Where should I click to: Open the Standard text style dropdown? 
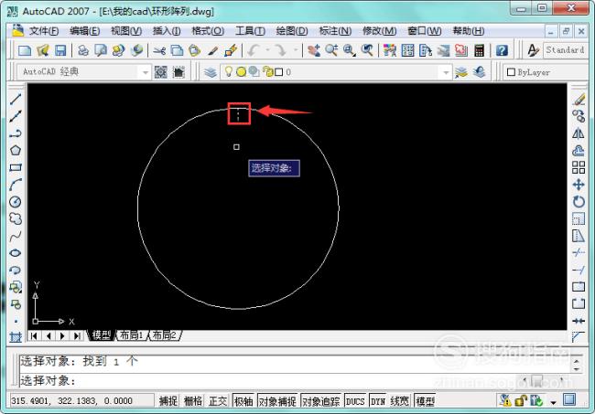point(567,50)
